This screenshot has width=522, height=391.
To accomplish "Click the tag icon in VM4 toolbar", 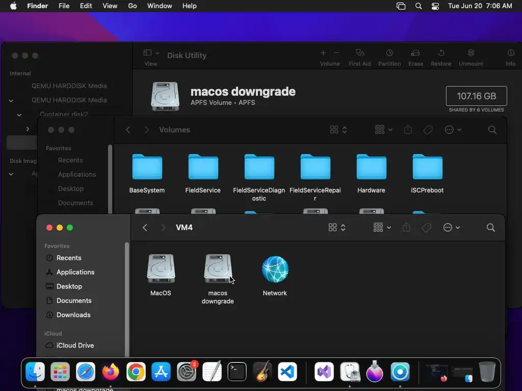I will pos(427,228).
